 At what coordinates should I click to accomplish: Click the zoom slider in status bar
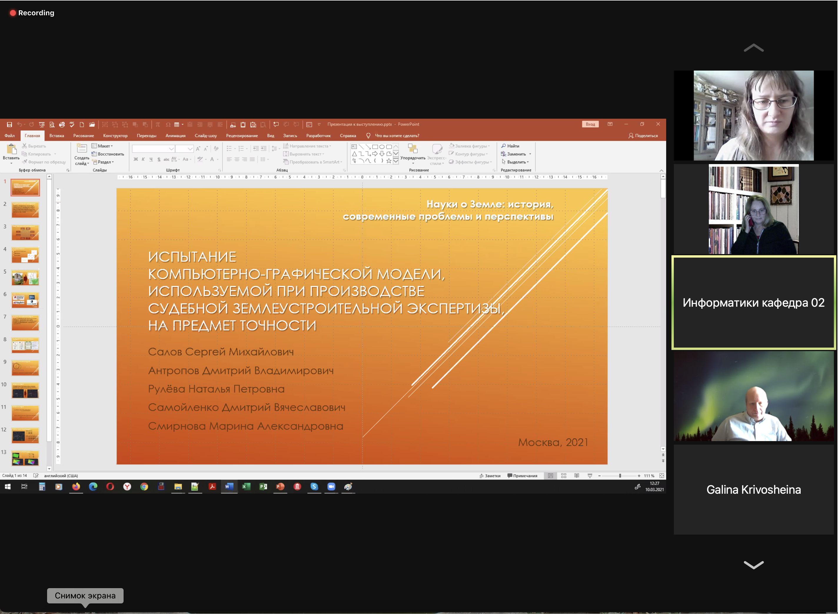pyautogui.click(x=619, y=476)
